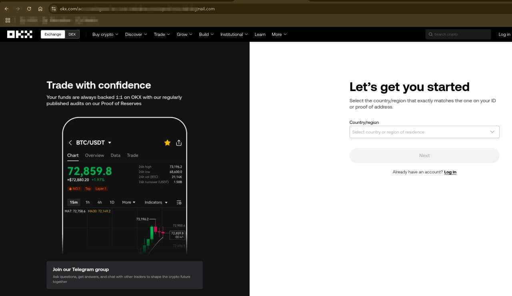Click the share icon on phone mockup
Image resolution: width=512 pixels, height=296 pixels.
(179, 143)
